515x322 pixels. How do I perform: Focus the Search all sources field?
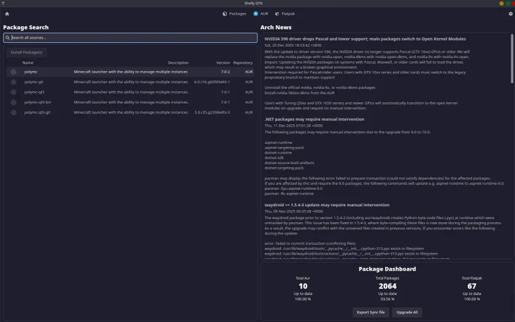pyautogui.click(x=130, y=38)
